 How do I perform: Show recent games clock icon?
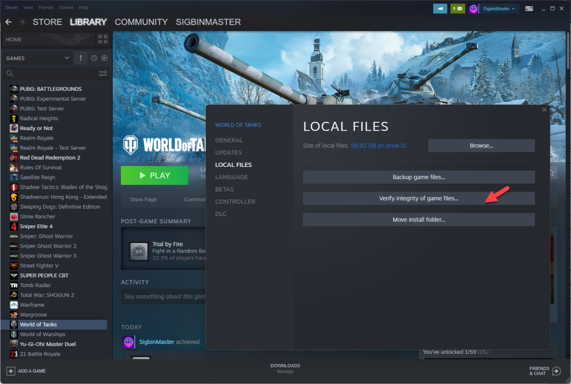(94, 58)
